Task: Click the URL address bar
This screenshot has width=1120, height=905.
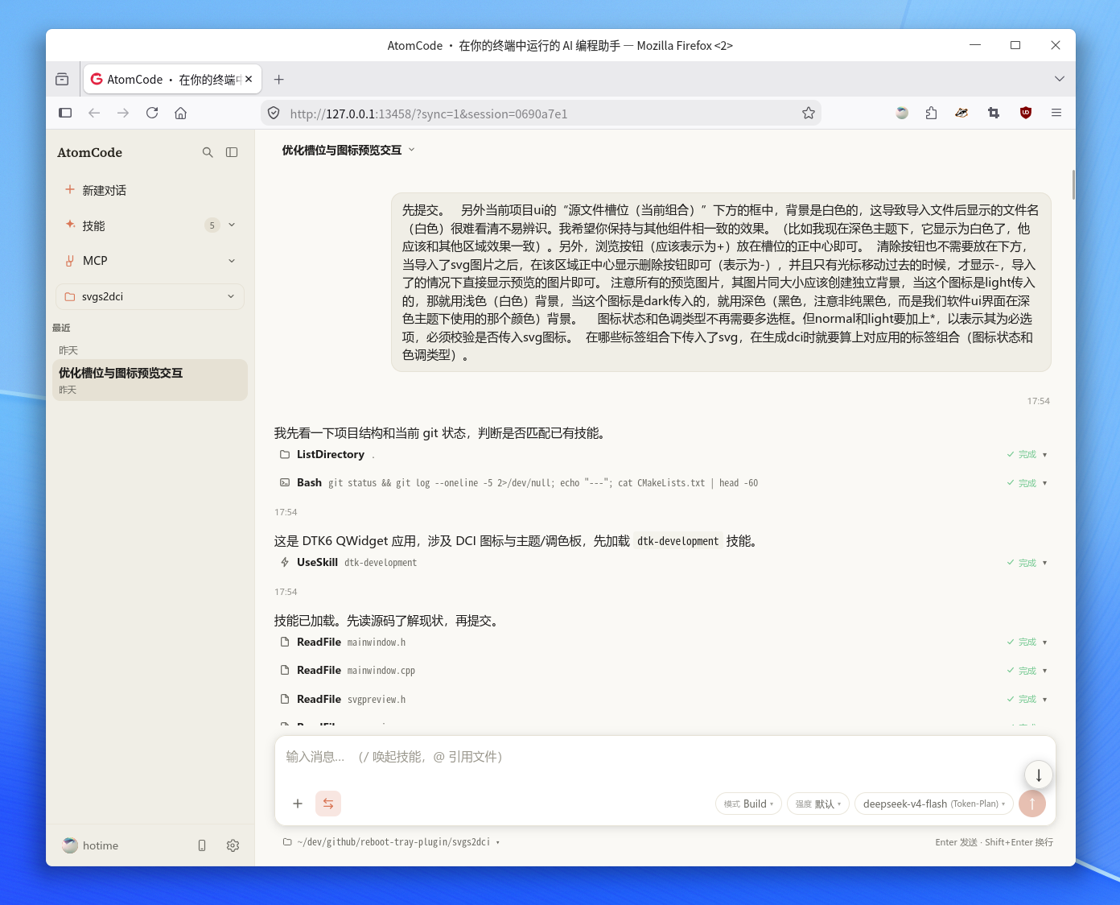Action: (541, 114)
